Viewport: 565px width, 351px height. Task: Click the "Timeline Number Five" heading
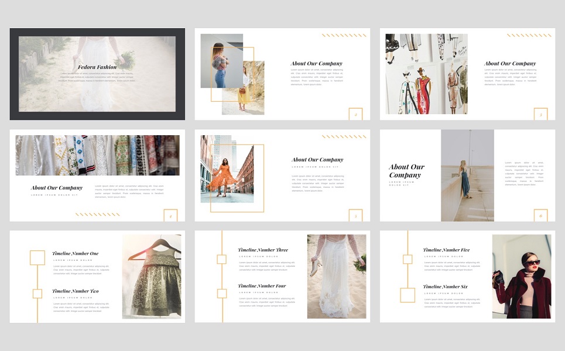(447, 250)
